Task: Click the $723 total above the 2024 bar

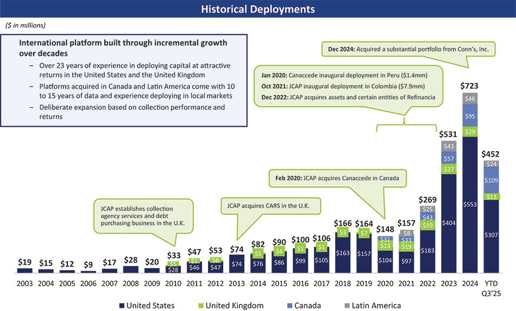Action: (470, 85)
